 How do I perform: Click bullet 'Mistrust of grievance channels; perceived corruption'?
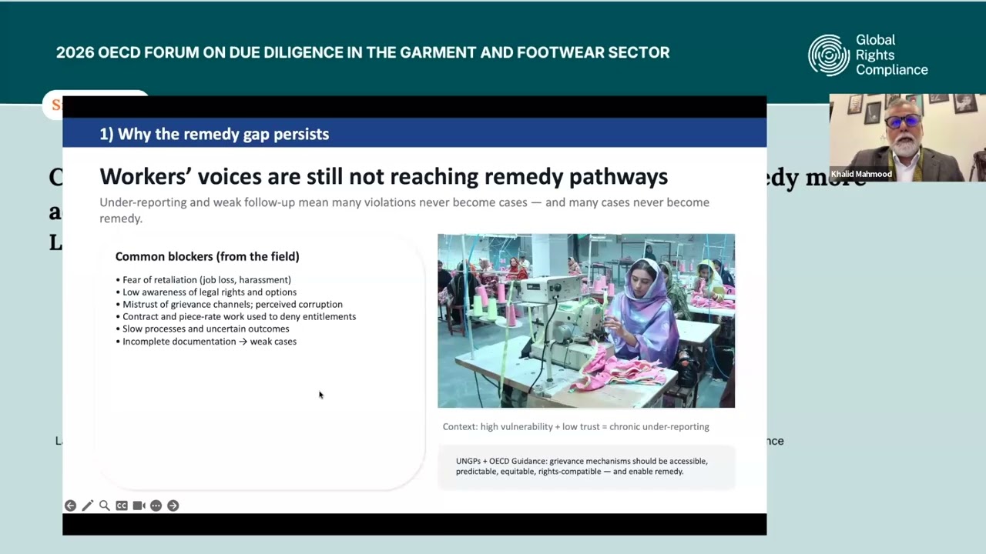click(229, 304)
